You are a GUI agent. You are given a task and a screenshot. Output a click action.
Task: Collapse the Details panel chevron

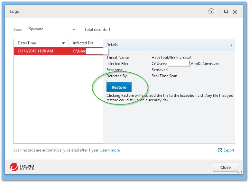point(231,45)
